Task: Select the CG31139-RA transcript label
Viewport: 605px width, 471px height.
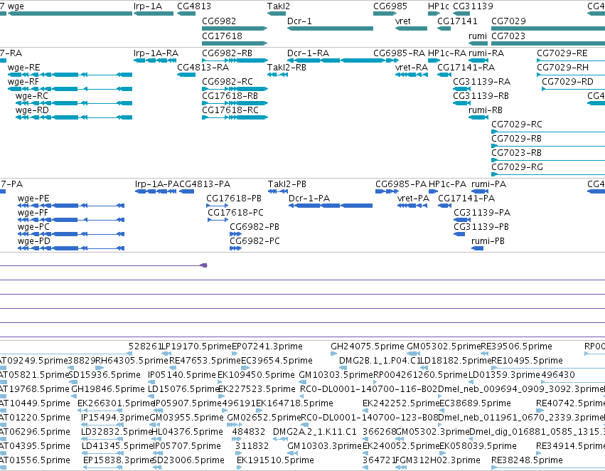Action: point(481,81)
